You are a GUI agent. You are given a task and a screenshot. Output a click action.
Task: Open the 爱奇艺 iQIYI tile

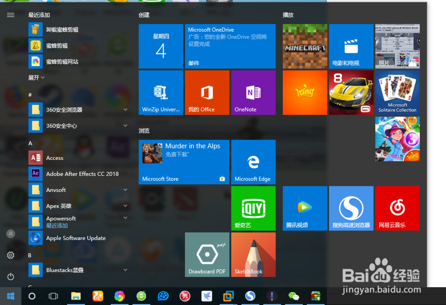coord(253,209)
